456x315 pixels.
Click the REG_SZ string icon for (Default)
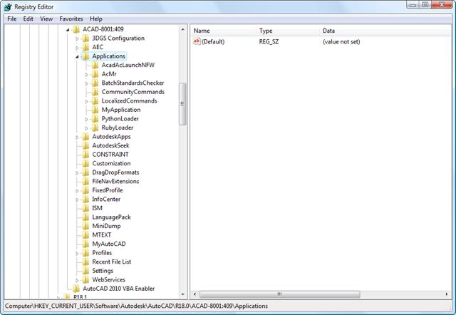(197, 42)
